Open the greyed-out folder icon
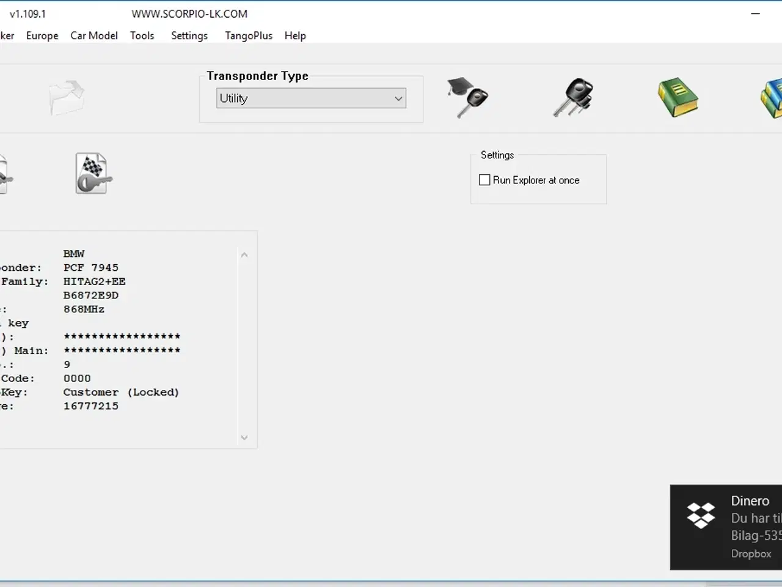The width and height of the screenshot is (782, 587). (67, 97)
